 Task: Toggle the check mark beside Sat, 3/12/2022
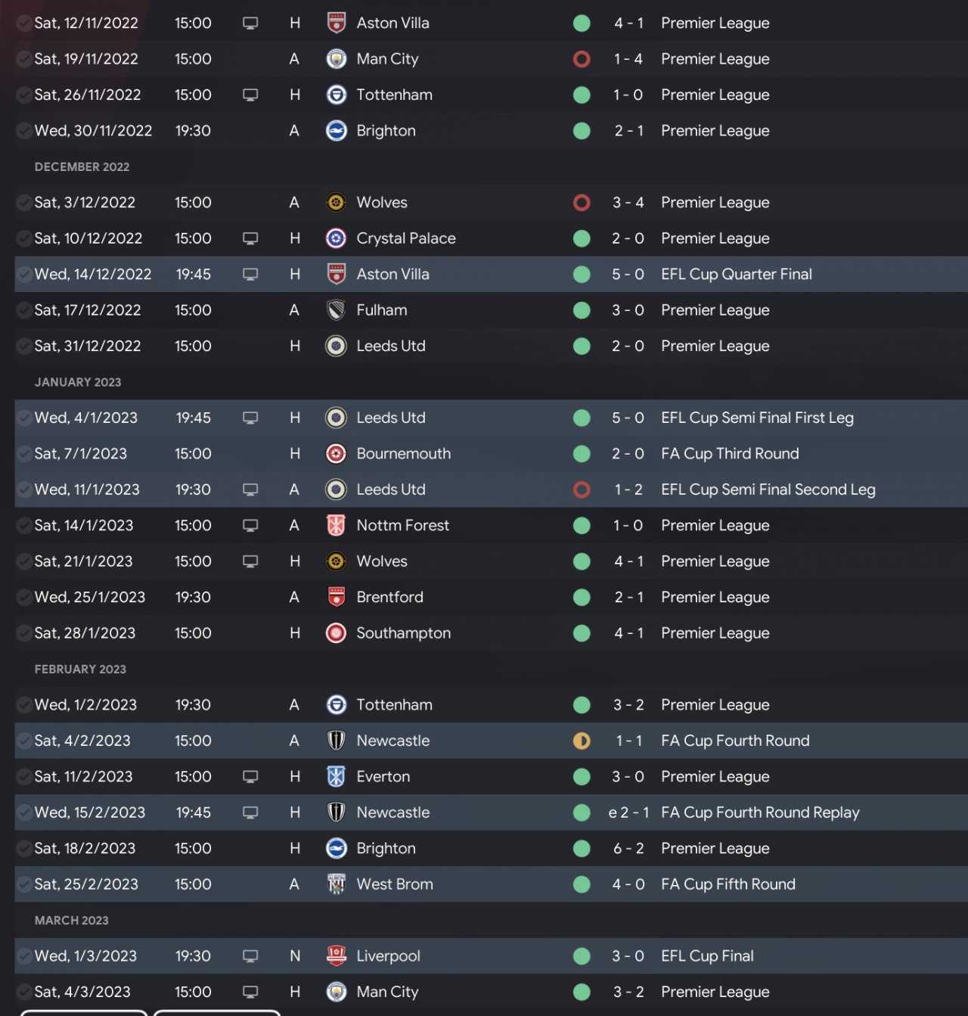[x=23, y=203]
